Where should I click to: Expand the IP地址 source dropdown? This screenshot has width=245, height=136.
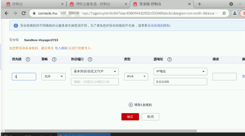point(180,71)
